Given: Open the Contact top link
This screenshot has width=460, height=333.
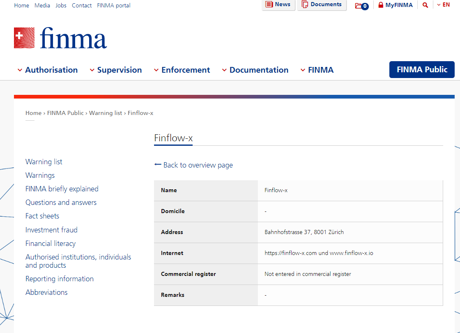Looking at the screenshot, I should pos(82,5).
